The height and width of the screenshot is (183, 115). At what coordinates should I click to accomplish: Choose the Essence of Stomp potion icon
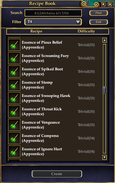point(14,85)
